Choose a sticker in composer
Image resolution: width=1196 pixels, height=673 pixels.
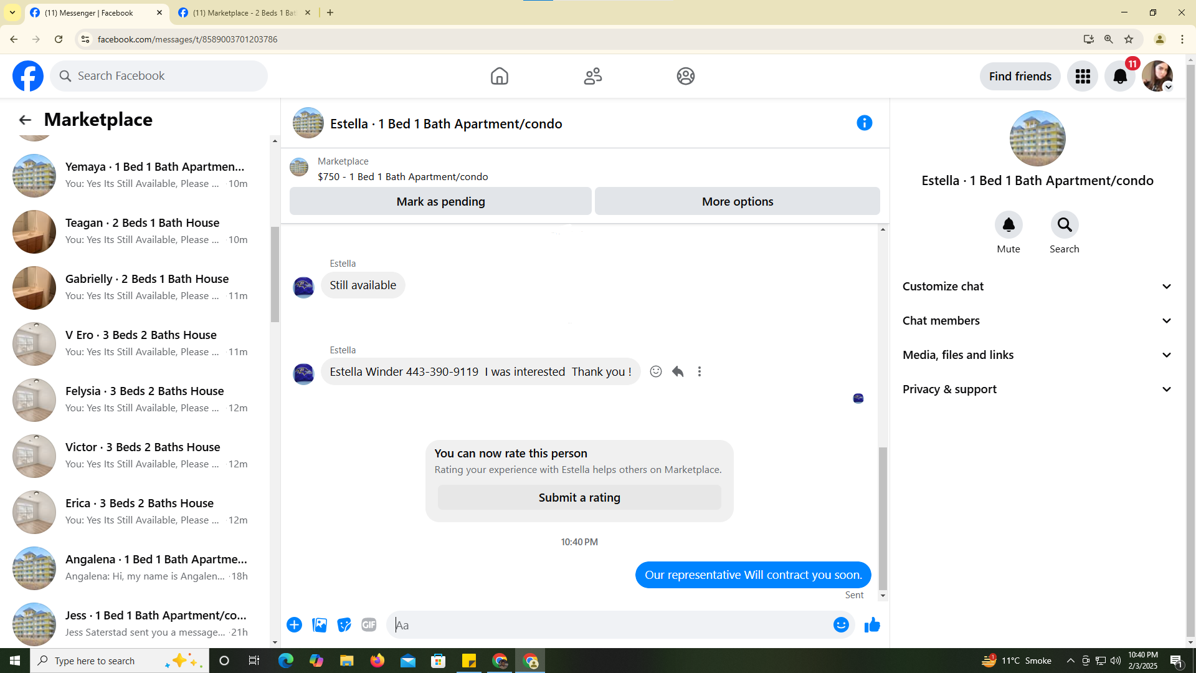(x=344, y=625)
